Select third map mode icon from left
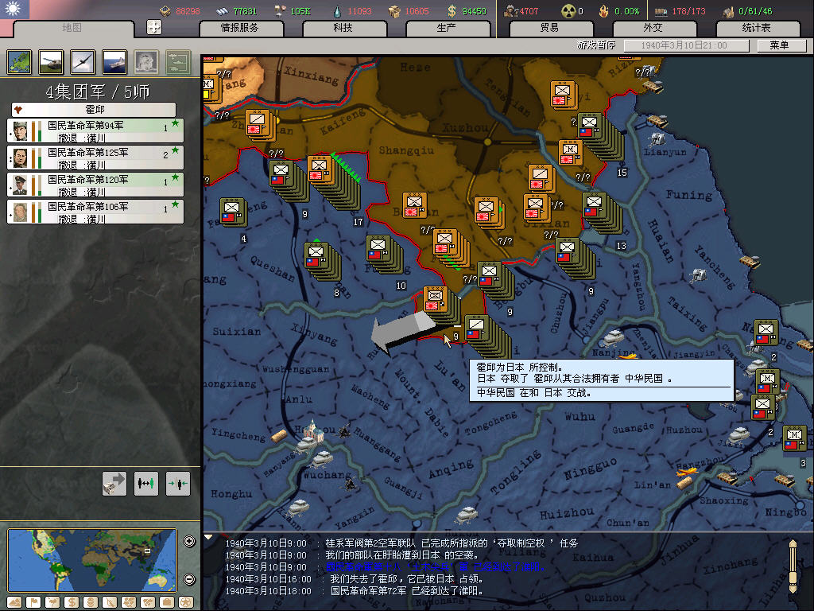The width and height of the screenshot is (814, 611). pyautogui.click(x=52, y=603)
